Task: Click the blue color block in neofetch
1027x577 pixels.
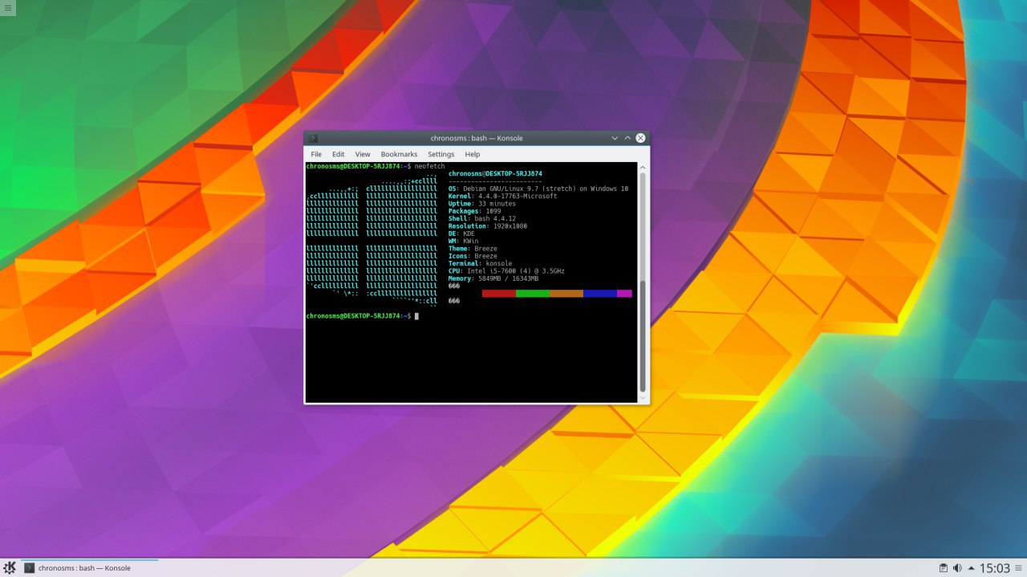Action: (600, 294)
